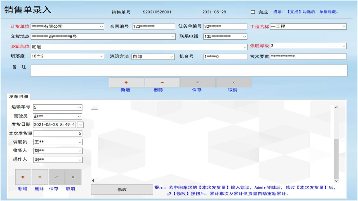The image size is (358, 201).
Task: Click the 删除 minus icon in 发车明细 panel
Action: pos(39,177)
